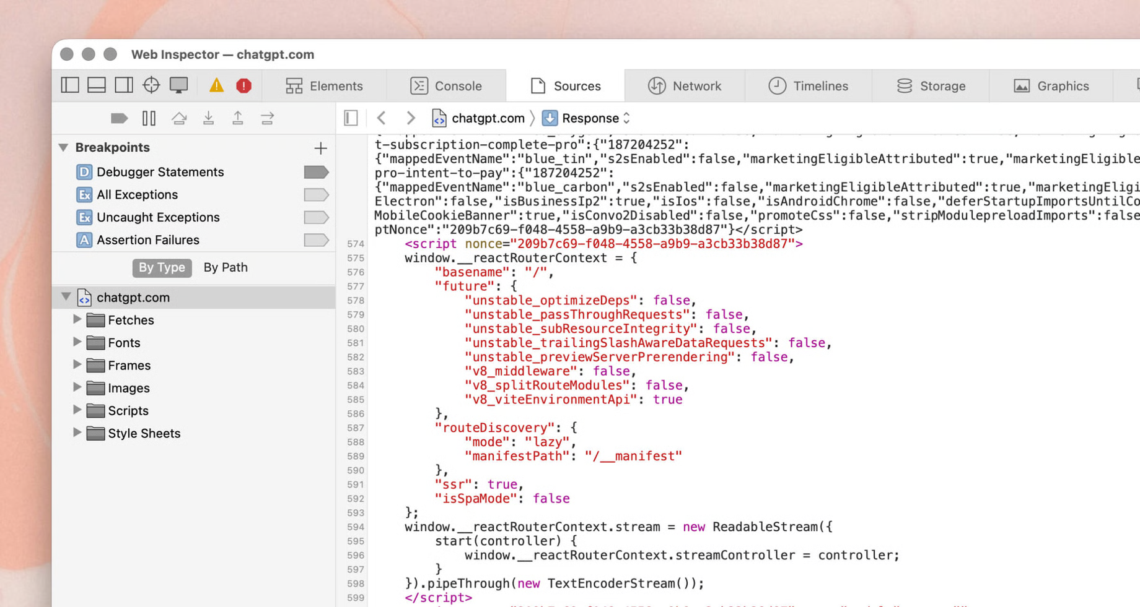
Task: Expand the Scripts folder
Action: click(77, 410)
